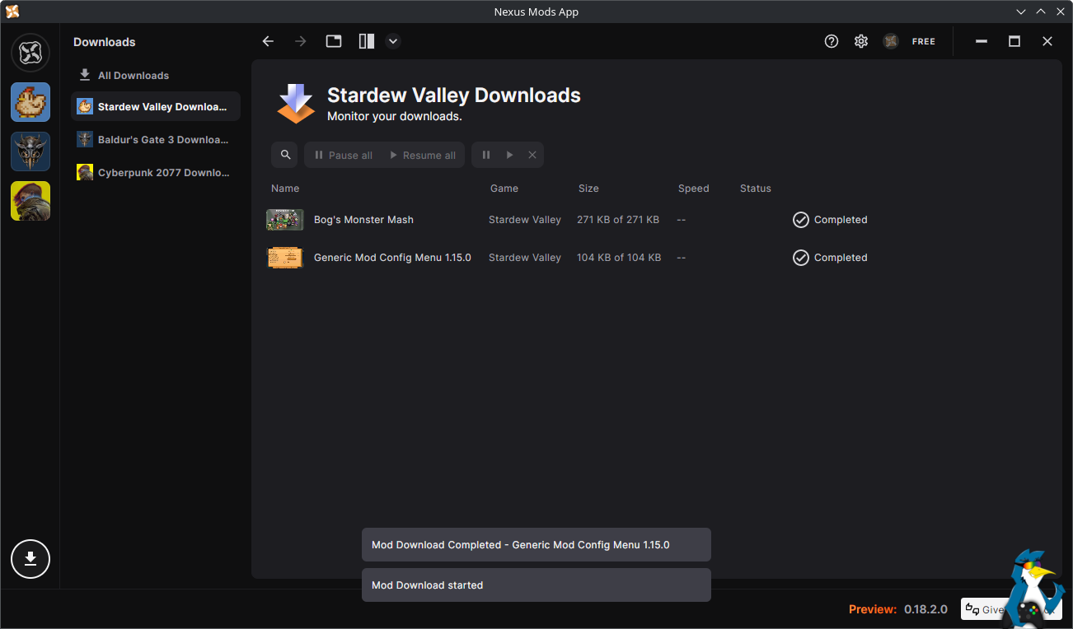1073x629 pixels.
Task: Click the Resume all button
Action: point(422,155)
